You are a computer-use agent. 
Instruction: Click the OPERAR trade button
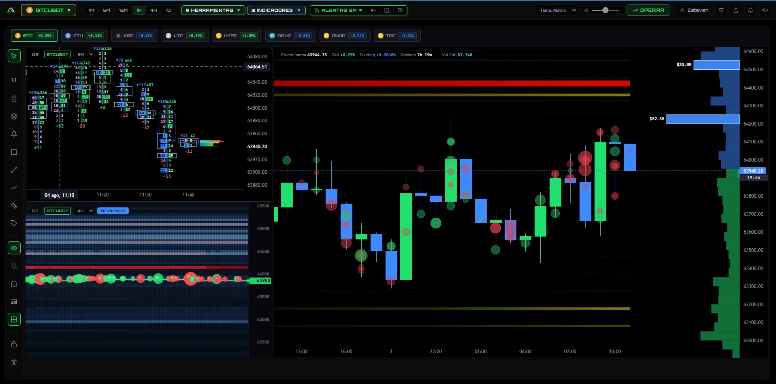coord(648,10)
